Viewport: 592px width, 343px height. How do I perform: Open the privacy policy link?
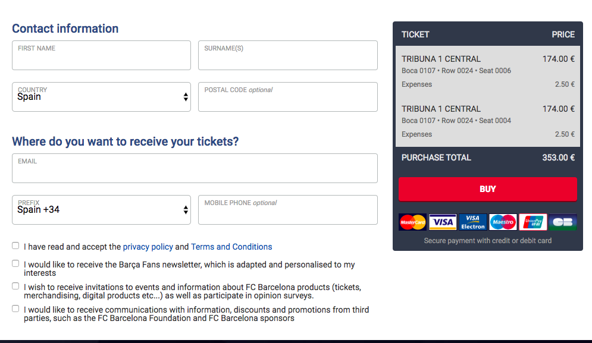[148, 247]
